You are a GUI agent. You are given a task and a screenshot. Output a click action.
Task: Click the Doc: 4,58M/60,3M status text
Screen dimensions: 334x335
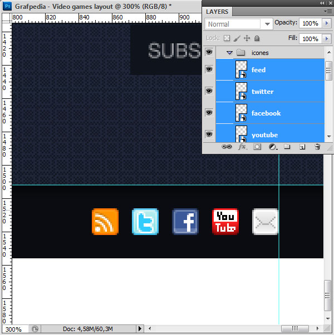click(x=88, y=329)
